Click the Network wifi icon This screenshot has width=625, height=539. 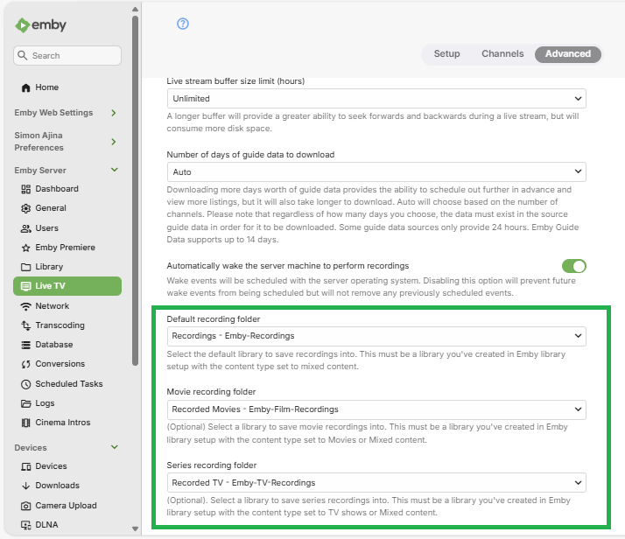click(26, 306)
